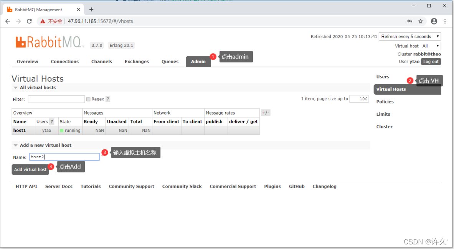This screenshot has height=249, width=454.
Task: Select the Admin tab
Action: point(198,62)
